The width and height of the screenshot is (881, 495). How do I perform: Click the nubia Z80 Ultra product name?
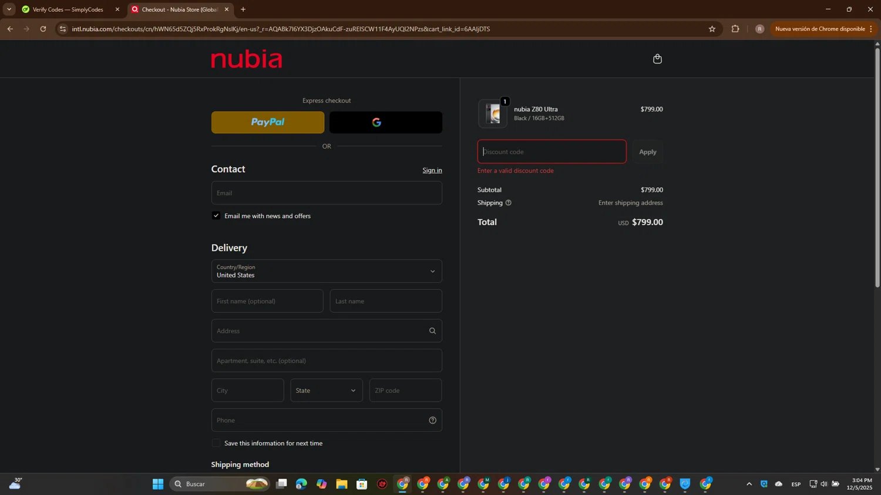(536, 109)
